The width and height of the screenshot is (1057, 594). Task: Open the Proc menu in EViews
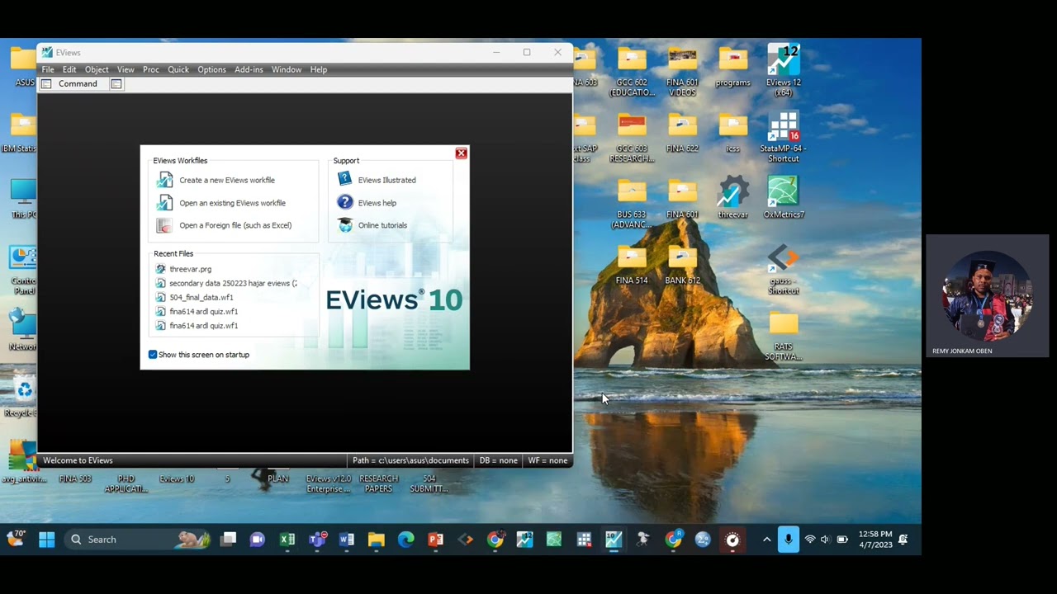coord(151,69)
